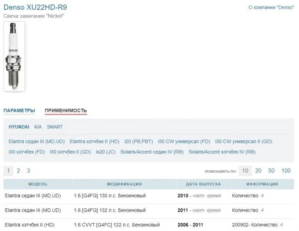
Task: Display 100 results per page
Action: [x=286, y=171]
